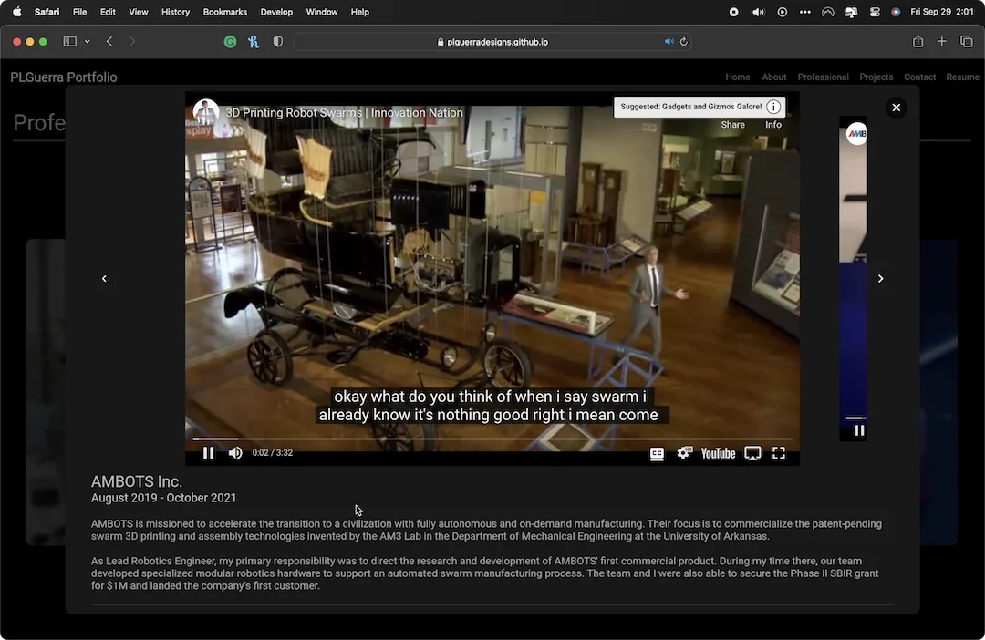Click the Safari Share icon
Viewport: 985px width, 640px height.
918,41
